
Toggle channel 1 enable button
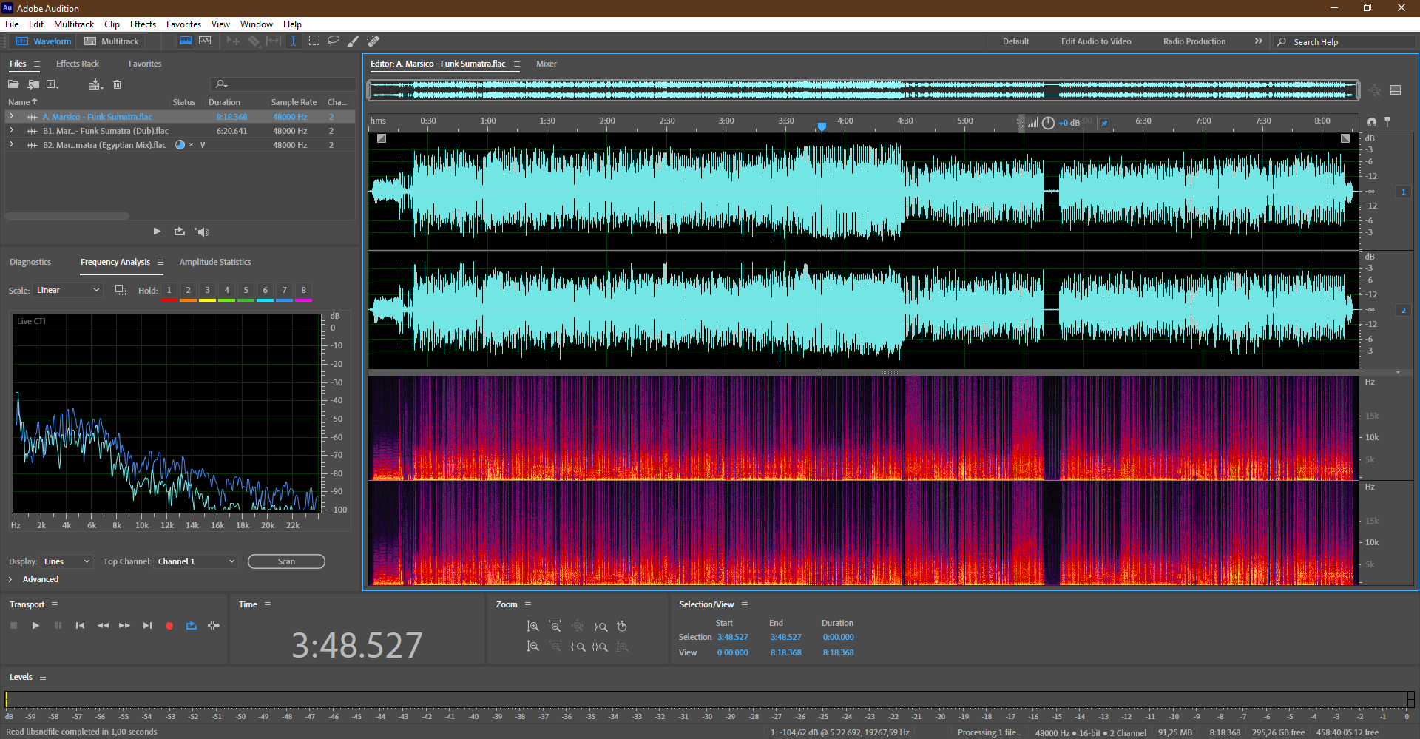[1403, 192]
